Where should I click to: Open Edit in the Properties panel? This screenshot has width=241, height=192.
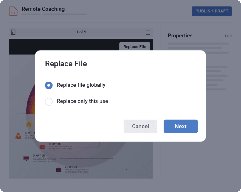(228, 36)
